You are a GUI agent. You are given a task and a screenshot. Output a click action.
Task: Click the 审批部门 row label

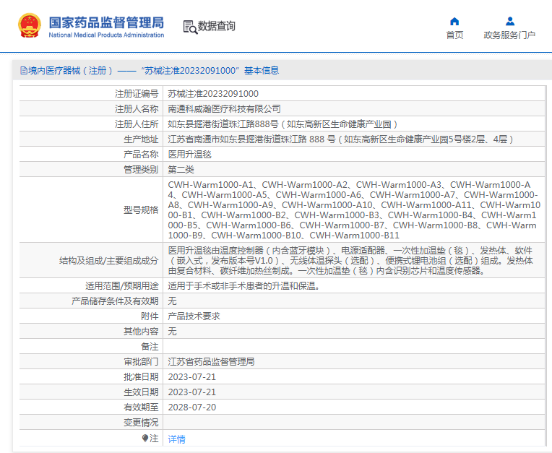tap(141, 361)
